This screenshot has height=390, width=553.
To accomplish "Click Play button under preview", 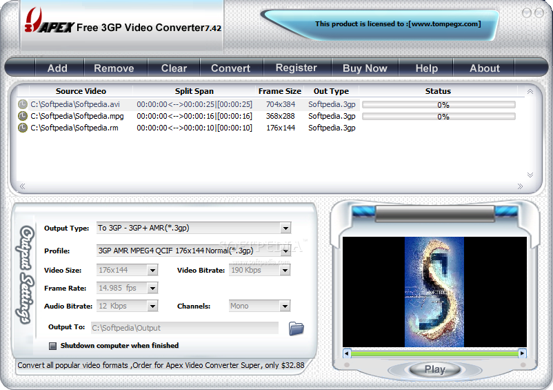I will (435, 369).
